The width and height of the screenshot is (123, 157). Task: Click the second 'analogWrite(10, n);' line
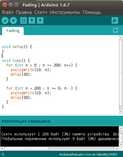point(31,93)
